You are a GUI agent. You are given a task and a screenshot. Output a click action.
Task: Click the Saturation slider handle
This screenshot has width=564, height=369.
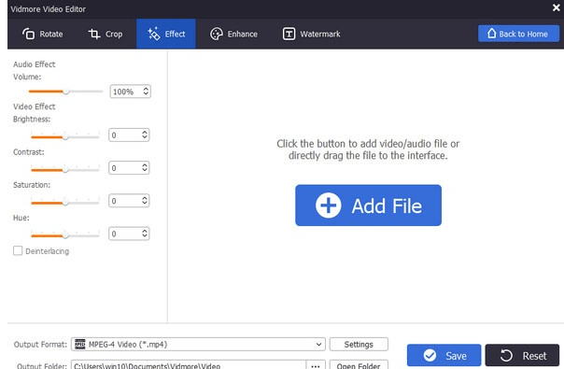tap(65, 203)
